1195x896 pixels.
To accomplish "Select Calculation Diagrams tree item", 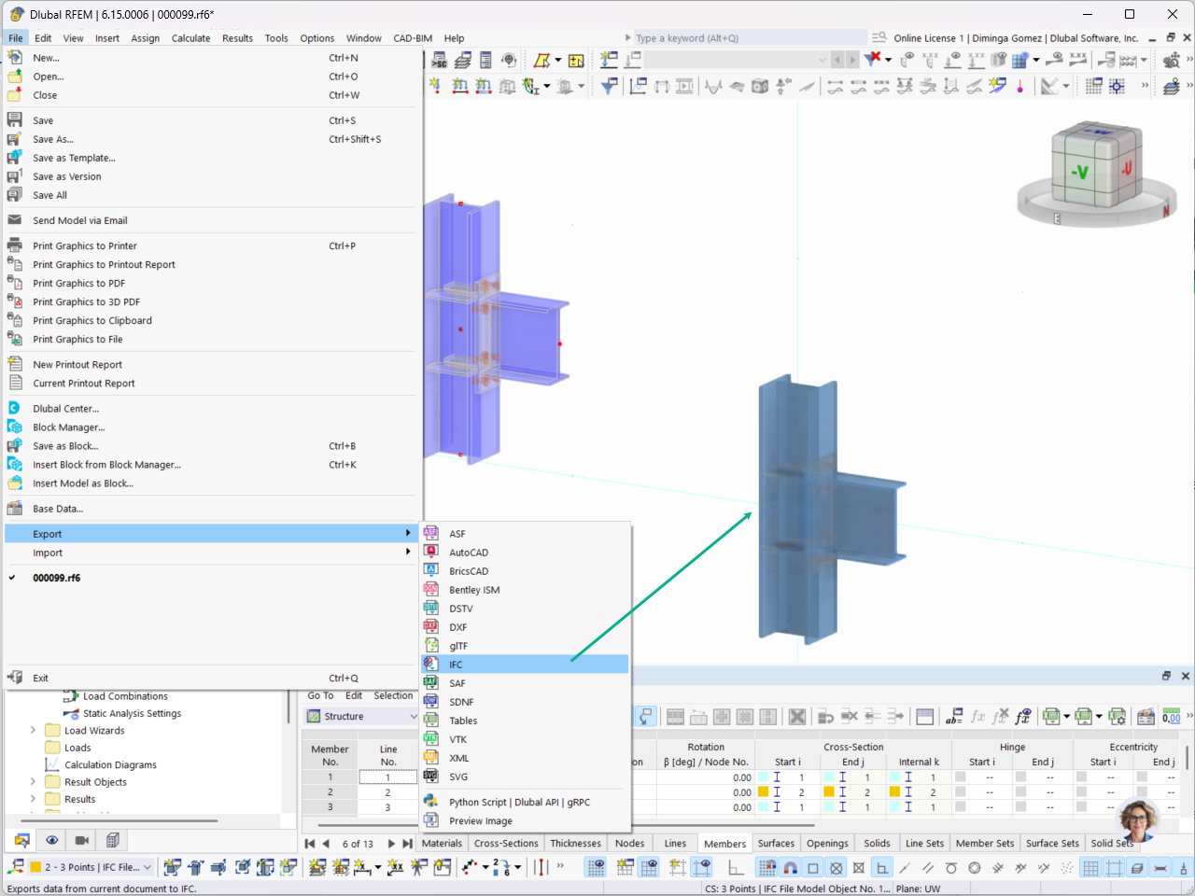I will [x=110, y=764].
